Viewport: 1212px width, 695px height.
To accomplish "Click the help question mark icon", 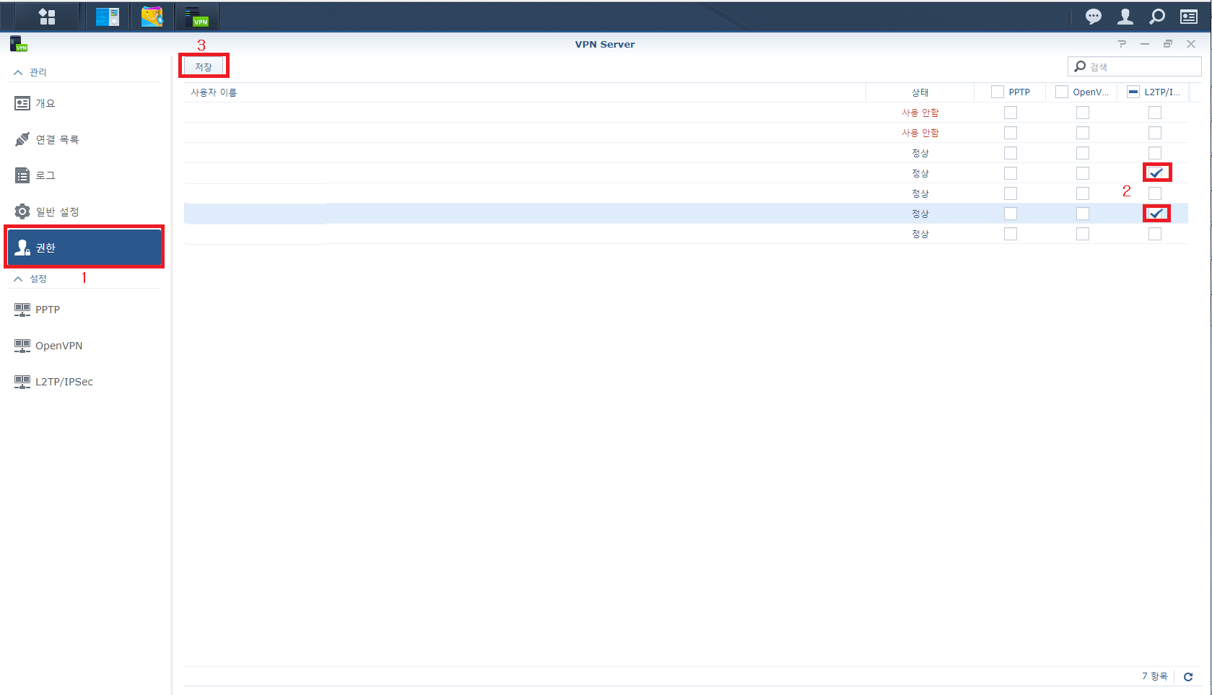I will pyautogui.click(x=1122, y=44).
